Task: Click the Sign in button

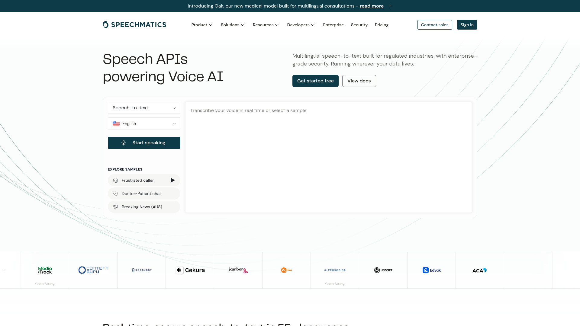Action: pos(467,25)
